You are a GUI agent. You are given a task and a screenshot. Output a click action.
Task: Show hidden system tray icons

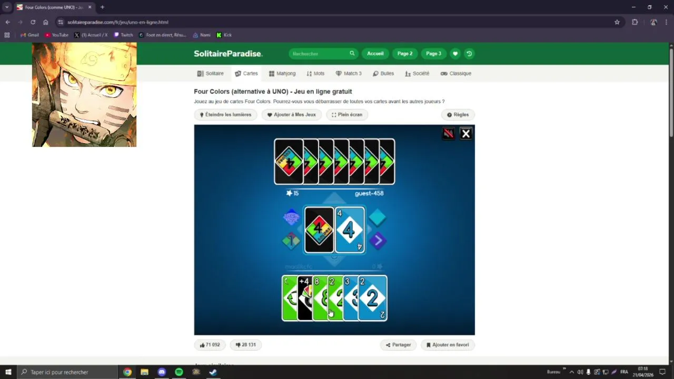[572, 372]
